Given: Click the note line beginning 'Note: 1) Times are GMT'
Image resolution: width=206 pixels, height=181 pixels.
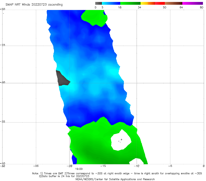Looking at the screenshot, I should pos(117,173).
